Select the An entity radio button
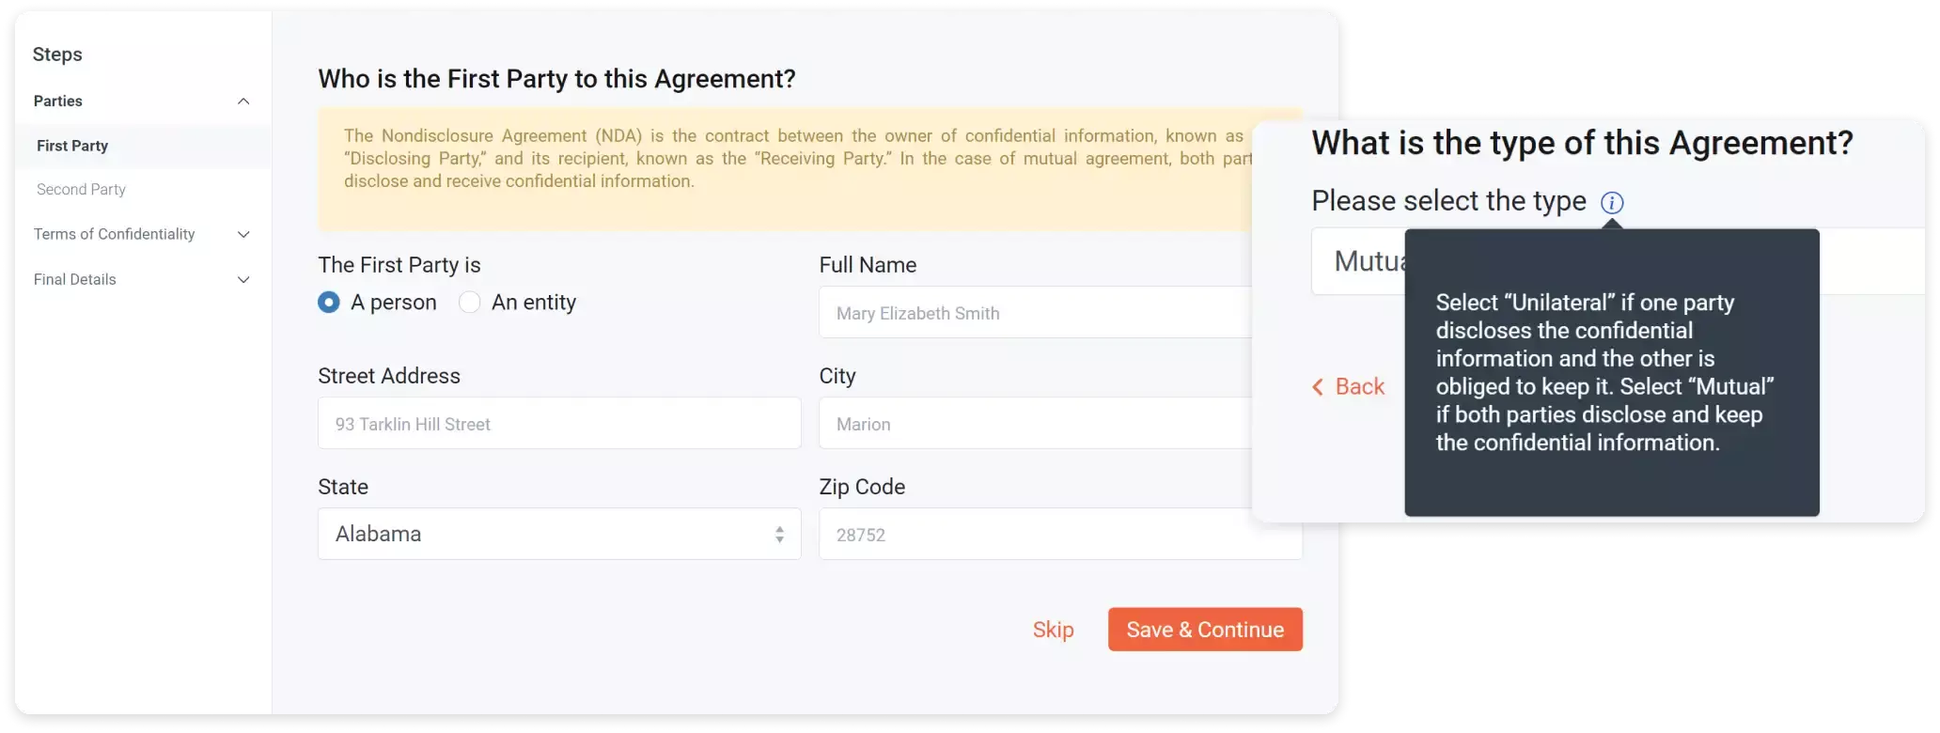Screen dimensions: 1940x733 coord(470,303)
